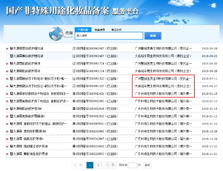Switch to the 单位名称 search tab
The width and height of the screenshot is (223, 171).
[x=116, y=30]
